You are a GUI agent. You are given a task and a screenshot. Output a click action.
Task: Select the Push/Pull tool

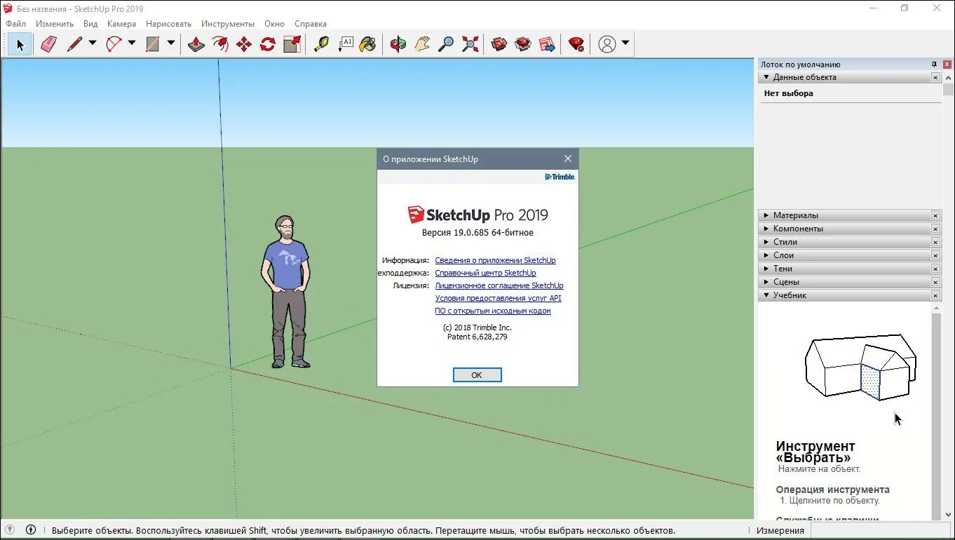pyautogui.click(x=196, y=44)
